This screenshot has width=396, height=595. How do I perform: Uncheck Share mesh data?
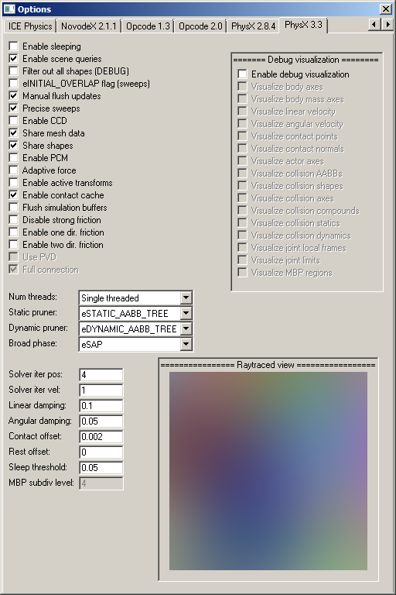(x=14, y=133)
